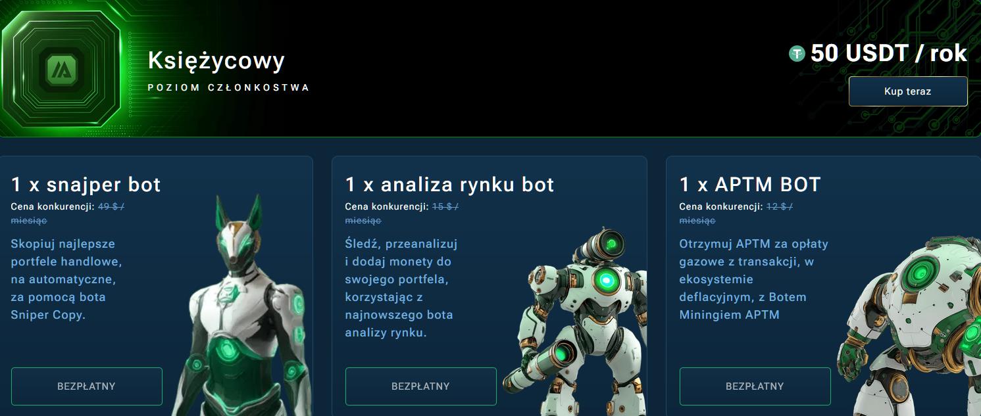Select BEZPŁATNY button under analiza rynku bot
Viewport: 981px width, 416px height.
pyautogui.click(x=421, y=386)
